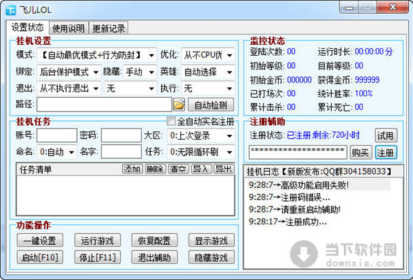Enable 全自动实名注册 checkbox
Viewport: 413px width, 280px height.
click(x=171, y=121)
